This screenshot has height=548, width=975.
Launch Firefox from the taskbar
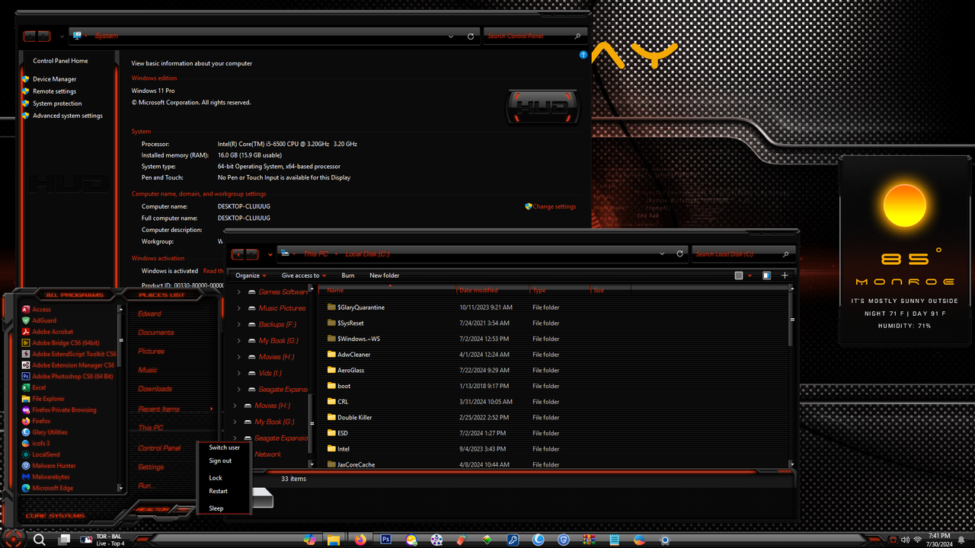(x=360, y=540)
